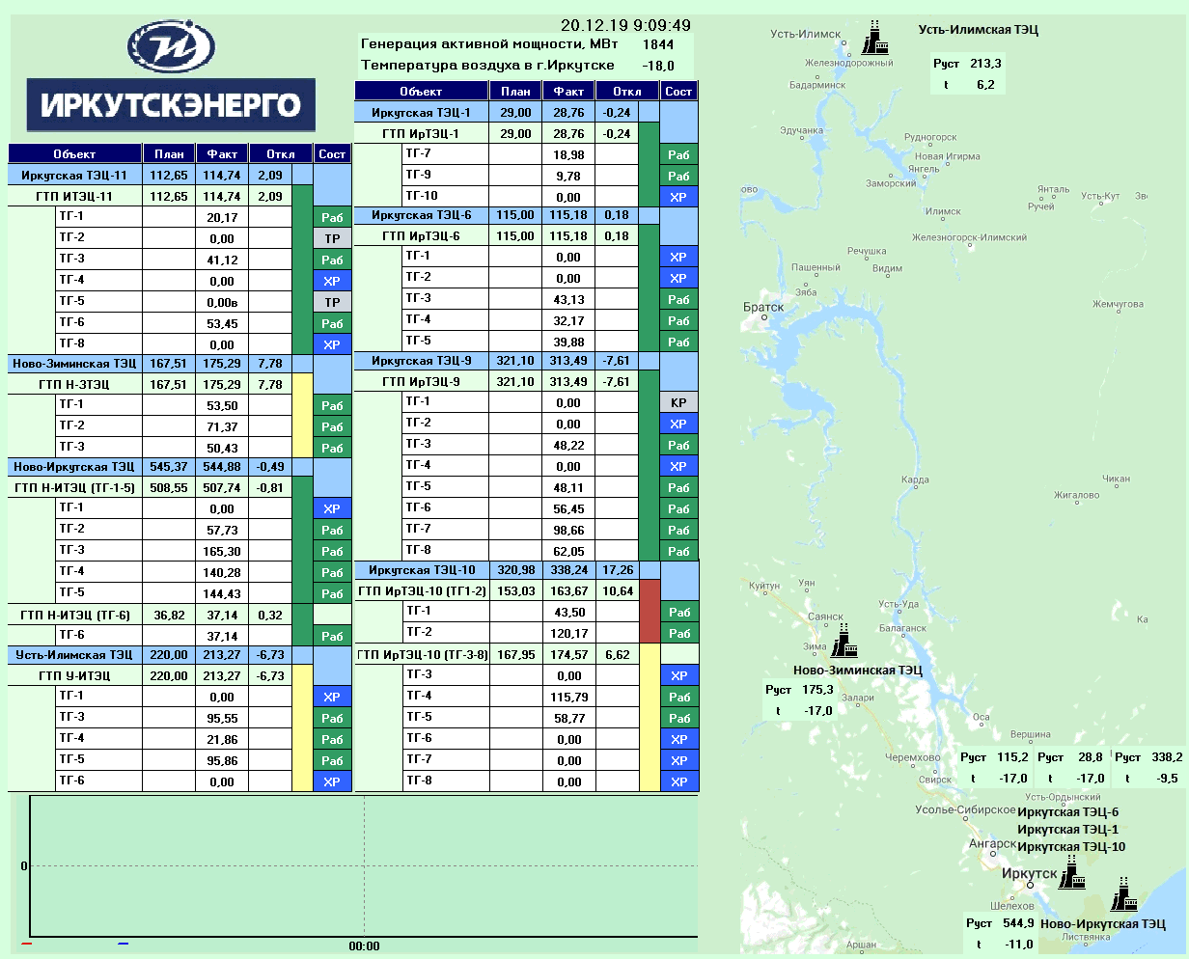Click inside the empty trend chart area

(364, 865)
